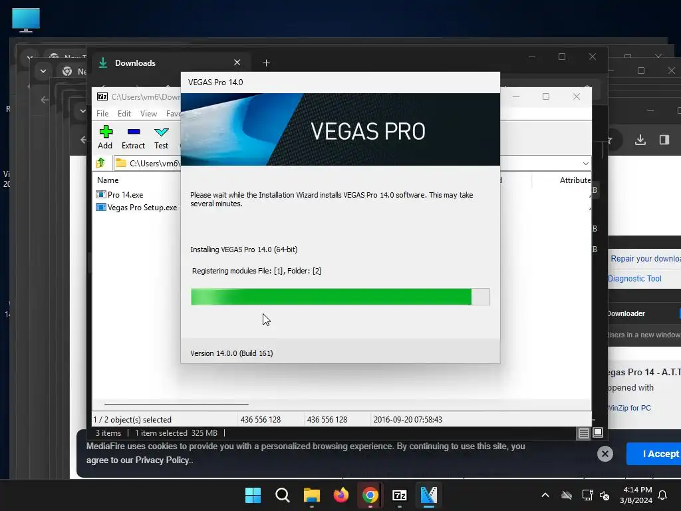Click the 2016-09-20 07:58:43 status entry
The width and height of the screenshot is (681, 511).
408,420
